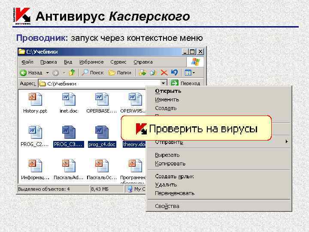Select the PROG_C2 document icon
This screenshot has width=309, height=232.
tap(35, 132)
